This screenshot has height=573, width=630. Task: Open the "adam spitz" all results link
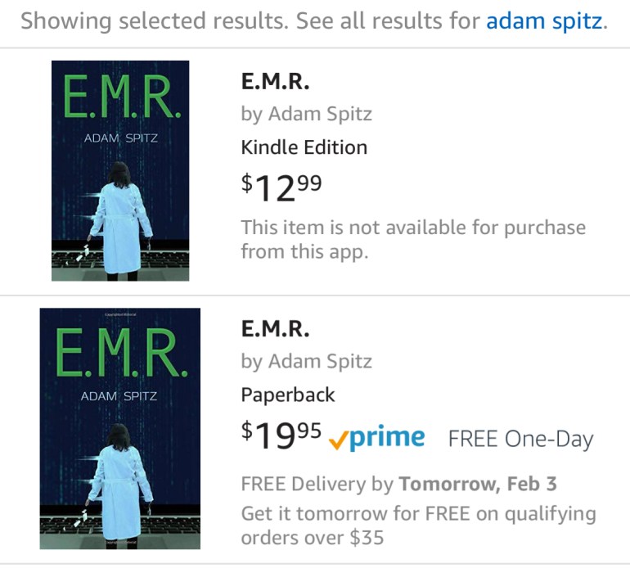(x=544, y=21)
